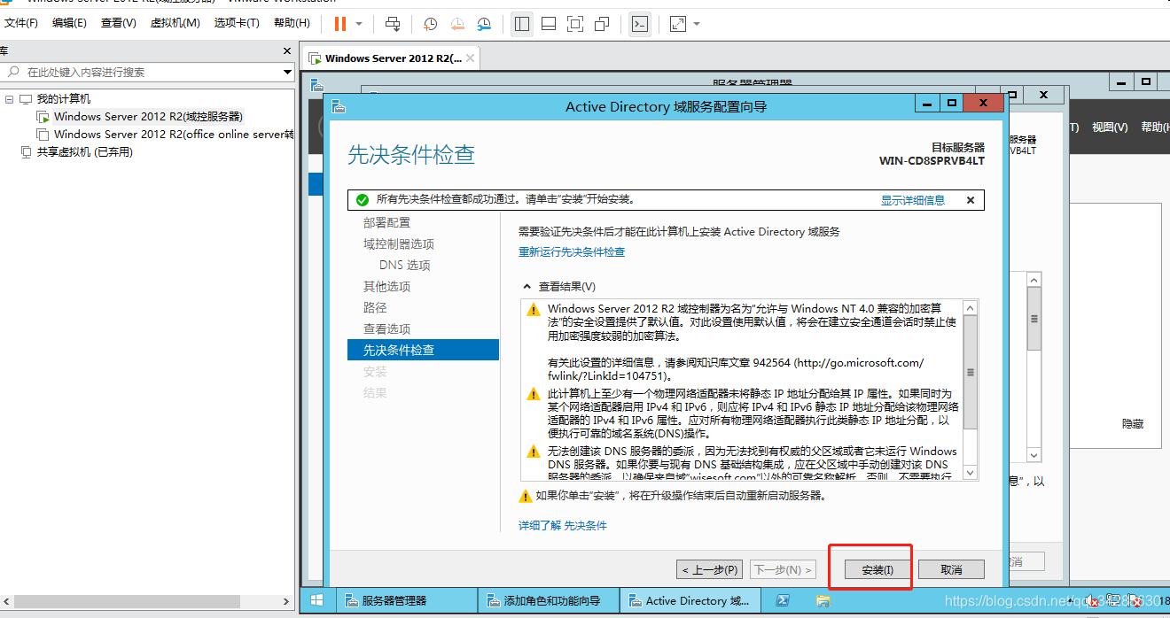Go to DNS 选项 wizard step

(405, 266)
